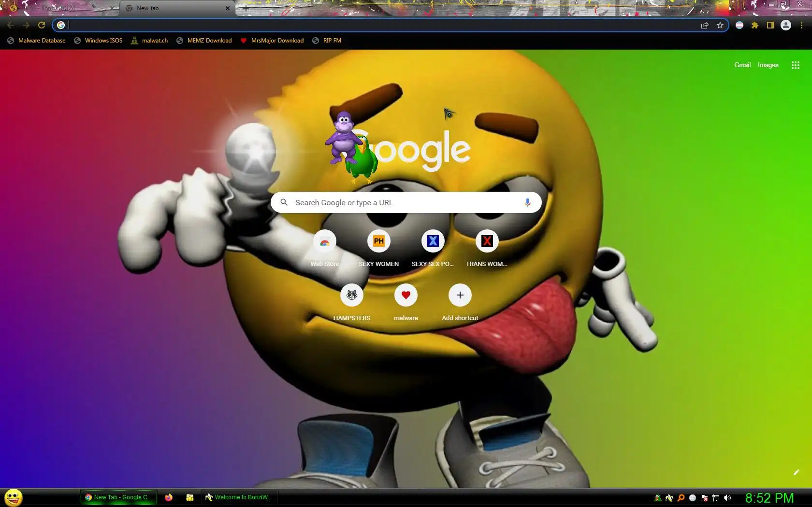Click the flag notification tray icon
This screenshot has height=507, width=812.
coord(704,498)
